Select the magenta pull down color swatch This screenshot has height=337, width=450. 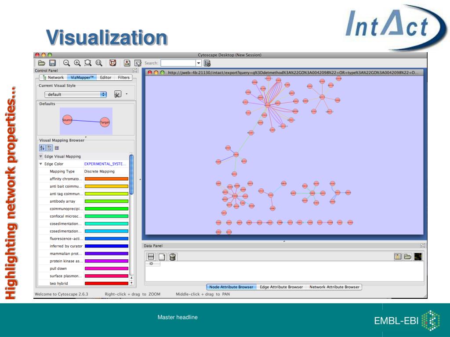(x=106, y=269)
